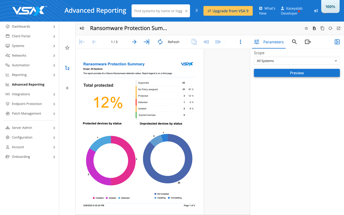This screenshot has height=215, width=344.
Task: Expand the Client Portal menu
Action: [x=30, y=36]
